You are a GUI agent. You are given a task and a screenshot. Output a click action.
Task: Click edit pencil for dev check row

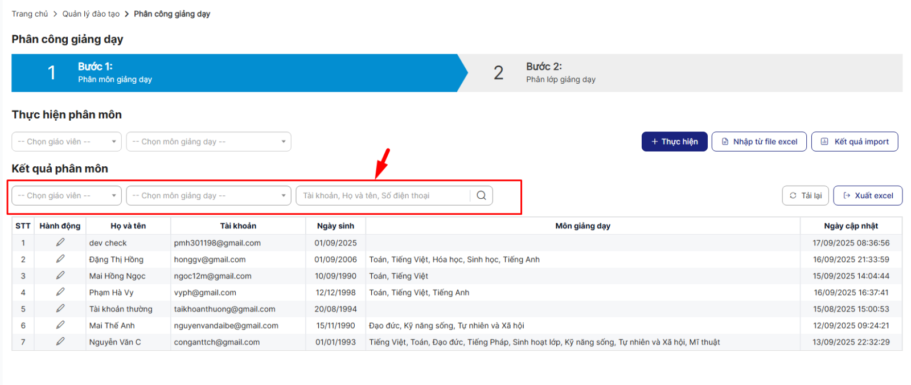pos(60,243)
